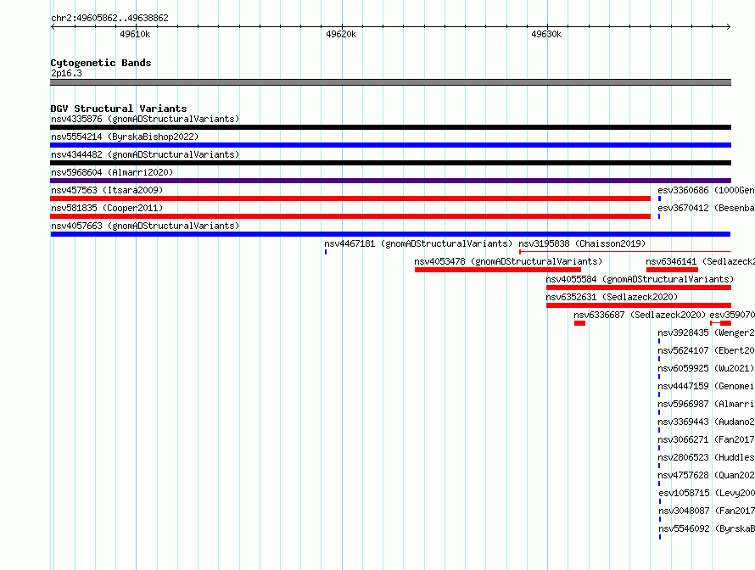
Task: Open variant label nsv3066271
Action: [x=706, y=439]
